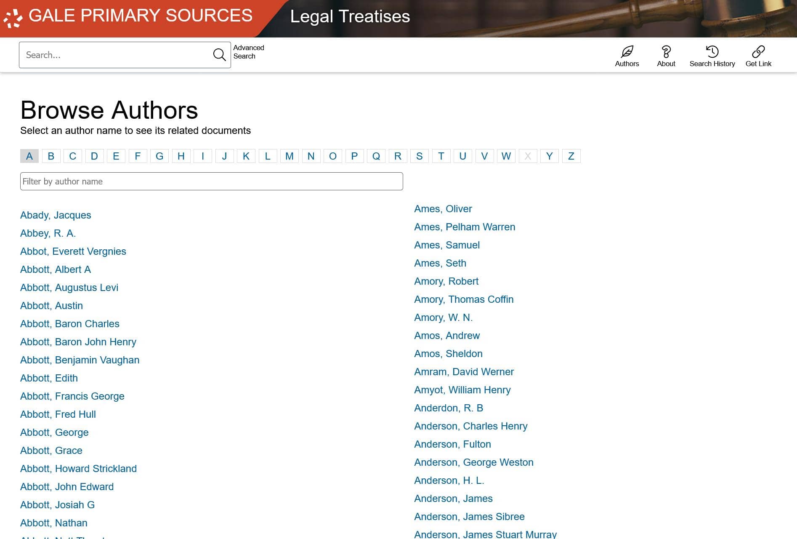This screenshot has height=539, width=797.
Task: Click the magnifying glass search icon
Action: click(x=219, y=55)
